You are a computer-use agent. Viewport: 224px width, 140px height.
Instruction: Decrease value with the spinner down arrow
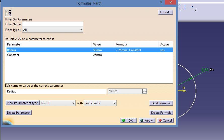[144, 92]
